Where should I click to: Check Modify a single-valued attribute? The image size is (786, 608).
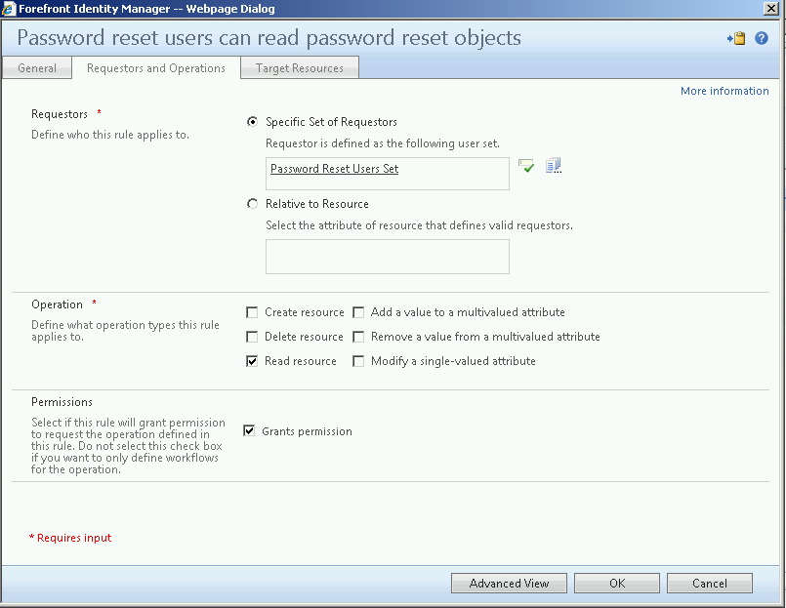358,361
